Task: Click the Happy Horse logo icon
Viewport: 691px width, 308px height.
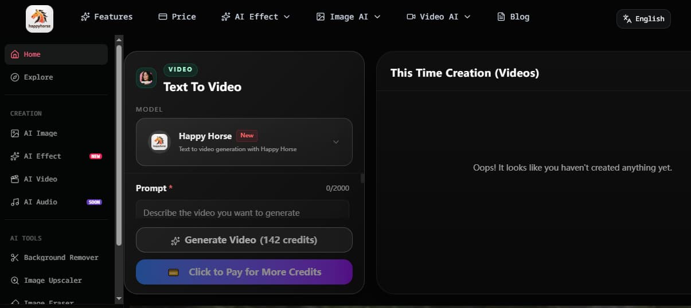Action: pos(40,18)
